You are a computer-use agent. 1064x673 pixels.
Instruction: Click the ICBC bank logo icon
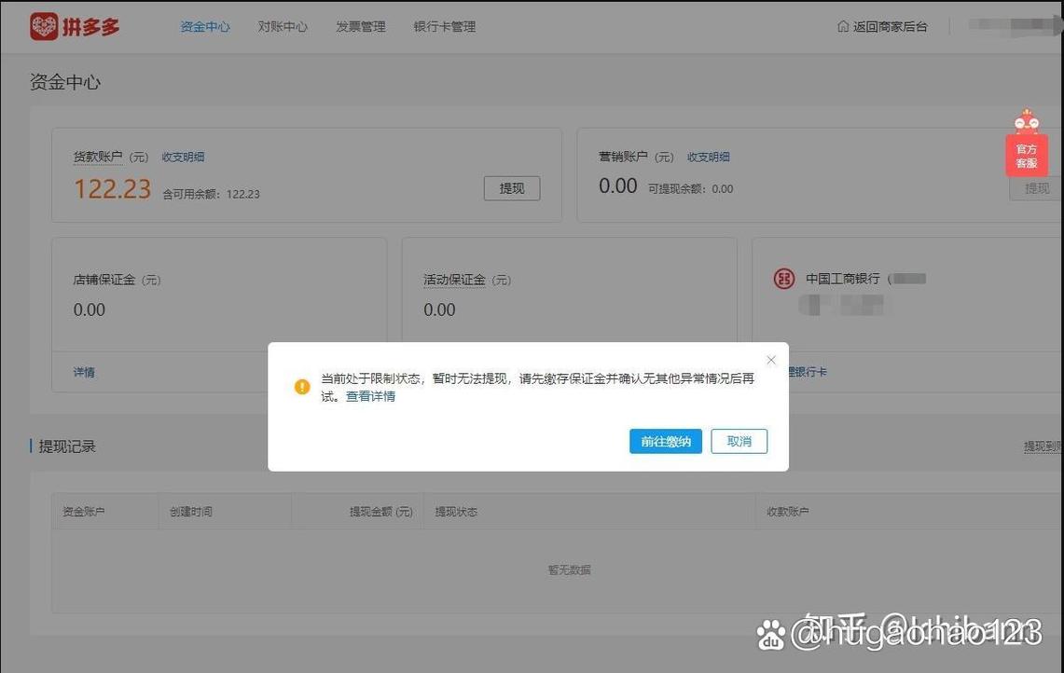pyautogui.click(x=784, y=279)
